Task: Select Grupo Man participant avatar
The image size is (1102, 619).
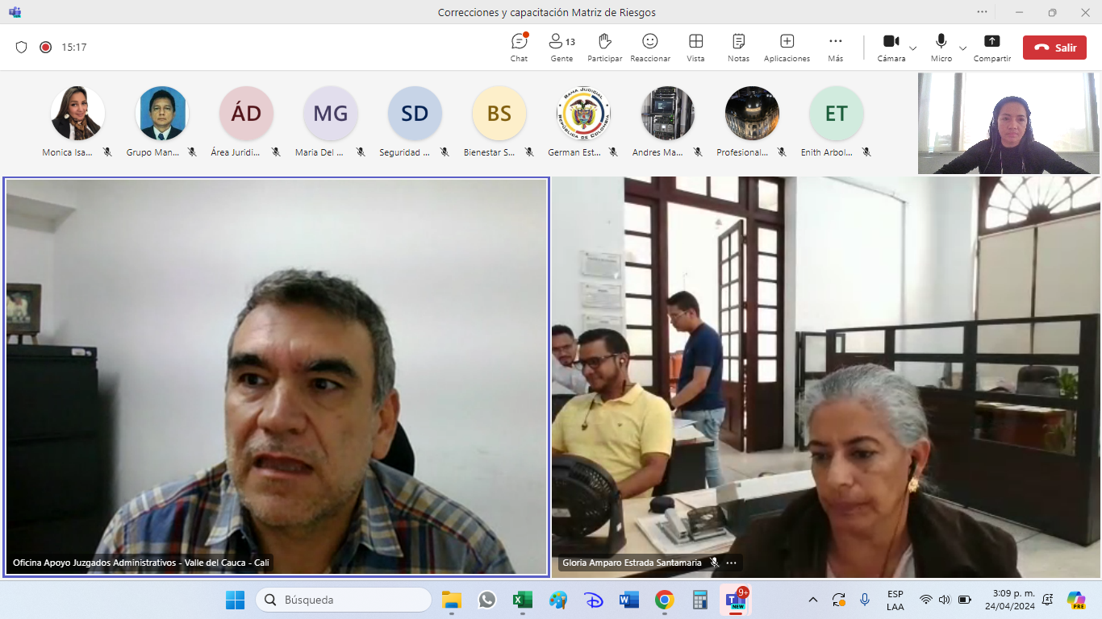Action: [162, 114]
